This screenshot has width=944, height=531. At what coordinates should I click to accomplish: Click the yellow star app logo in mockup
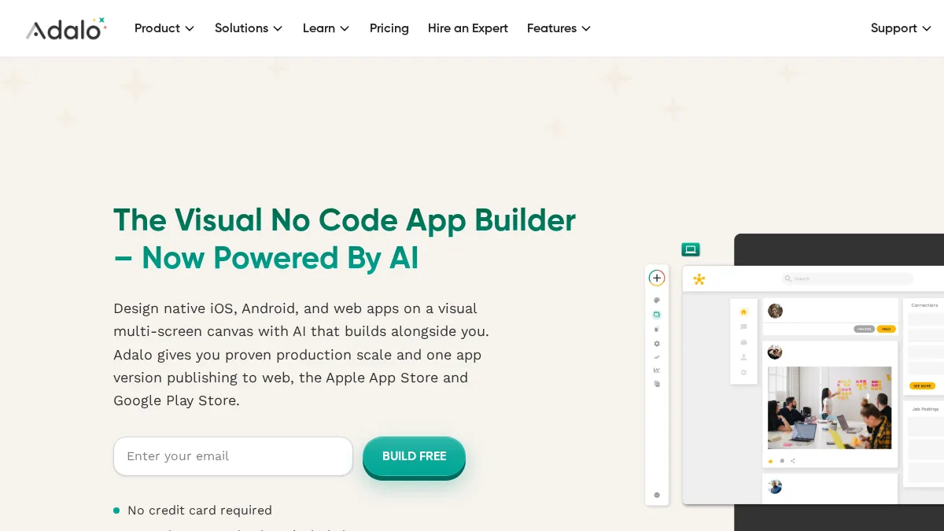(699, 279)
